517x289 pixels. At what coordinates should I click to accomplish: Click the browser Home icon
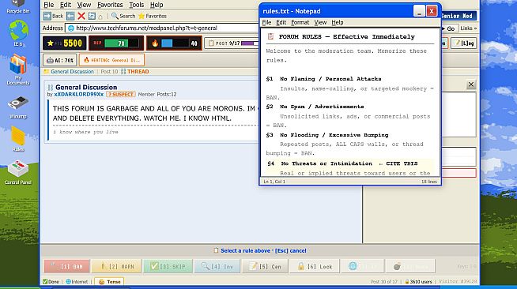coord(100,16)
